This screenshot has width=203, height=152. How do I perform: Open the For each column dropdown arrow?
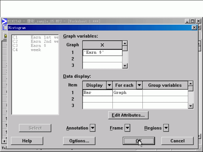pyautogui.click(x=139, y=85)
